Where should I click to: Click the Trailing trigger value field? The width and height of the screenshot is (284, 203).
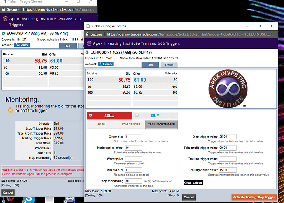(228, 159)
